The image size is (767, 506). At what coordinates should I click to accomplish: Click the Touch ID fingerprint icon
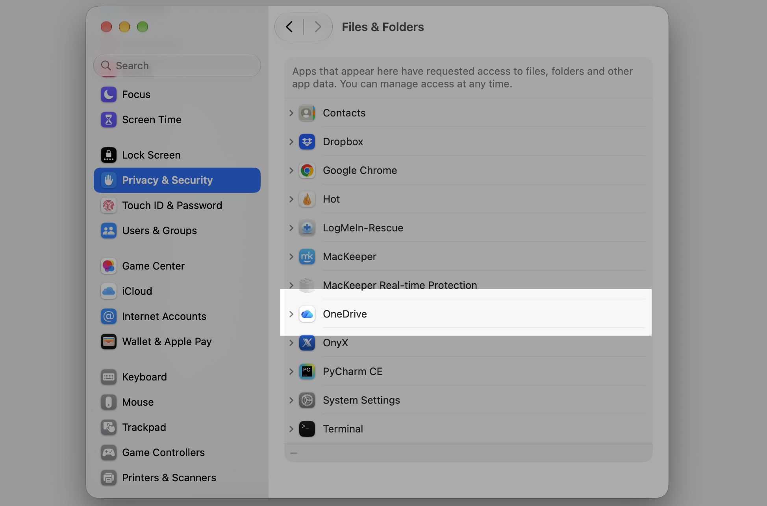click(x=109, y=205)
